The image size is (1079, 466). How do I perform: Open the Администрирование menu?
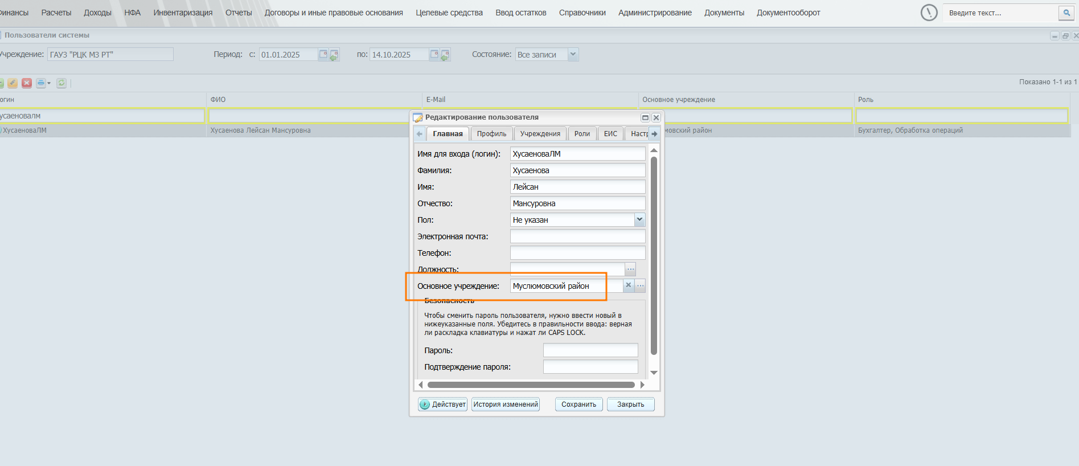point(655,13)
